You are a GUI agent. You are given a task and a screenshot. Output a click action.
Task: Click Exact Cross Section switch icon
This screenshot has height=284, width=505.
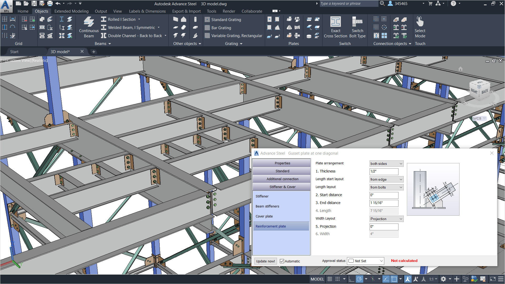335,22
